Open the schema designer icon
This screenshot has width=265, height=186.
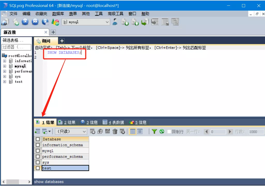tap(175, 22)
